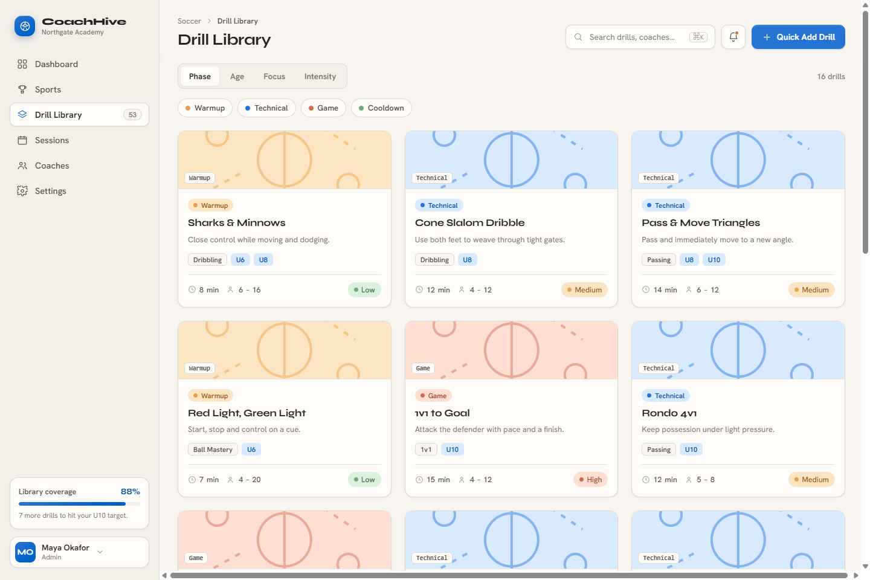The image size is (870, 580).
Task: Open Coaches people item in sidebar
Action: [79, 166]
